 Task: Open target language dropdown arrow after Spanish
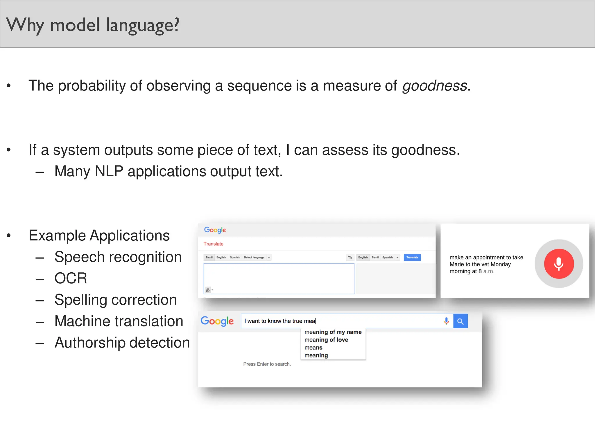(397, 258)
